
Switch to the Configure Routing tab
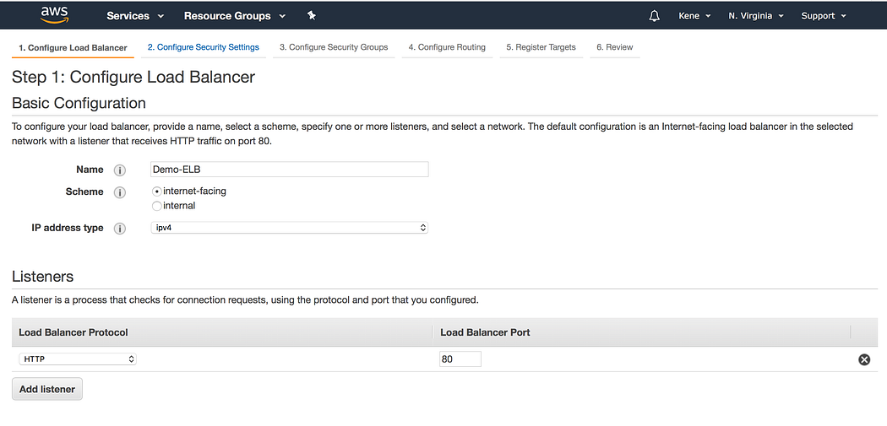tap(447, 47)
